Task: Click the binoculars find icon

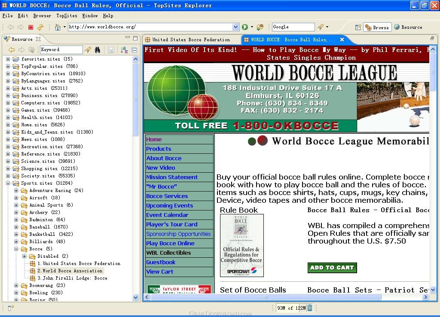Action: pos(98,50)
